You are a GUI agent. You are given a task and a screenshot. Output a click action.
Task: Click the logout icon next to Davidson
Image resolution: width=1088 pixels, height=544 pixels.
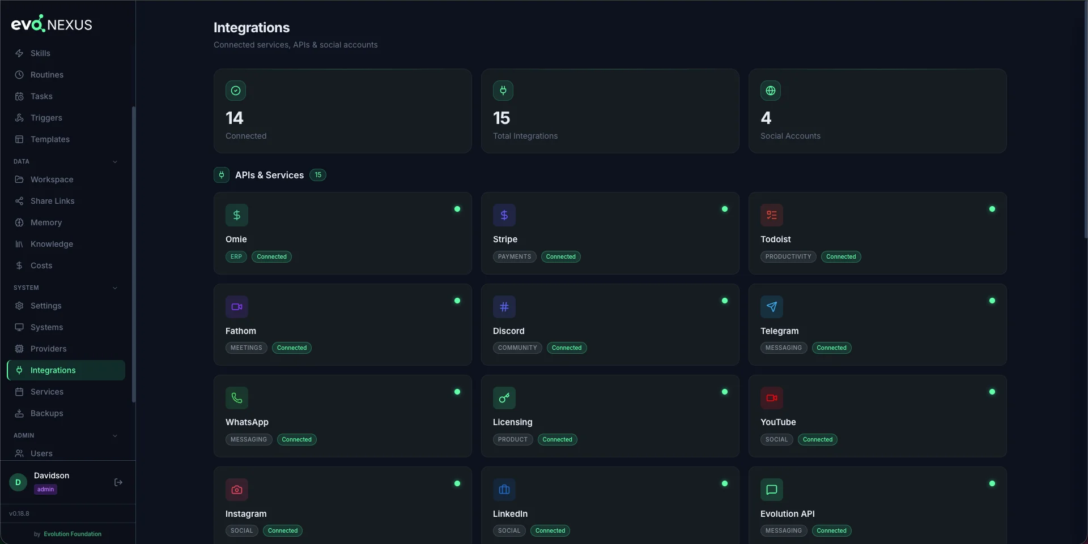(x=118, y=482)
